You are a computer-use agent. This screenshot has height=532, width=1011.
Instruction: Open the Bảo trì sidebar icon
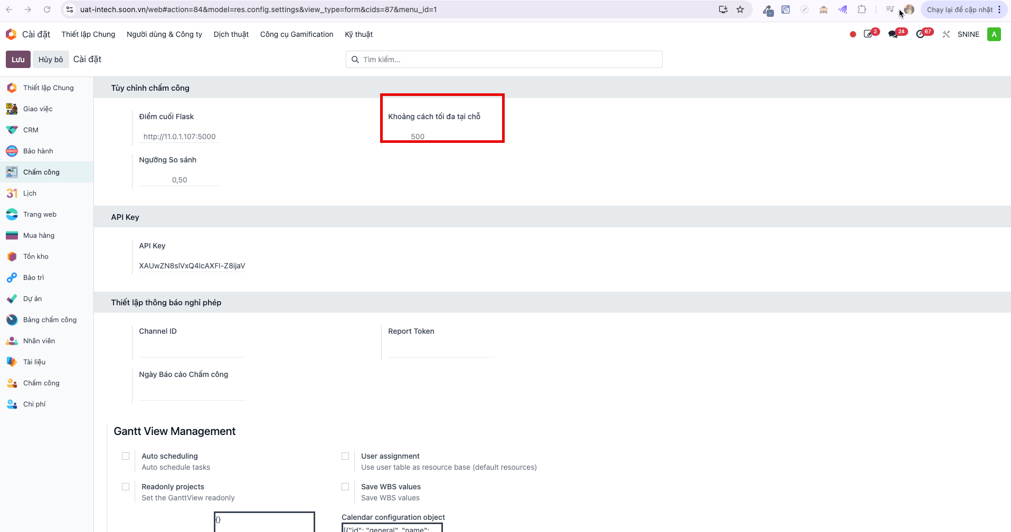click(x=12, y=277)
